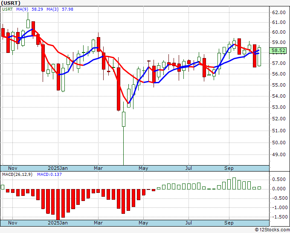Click the 56.00 price axis label
This screenshot has width=290, height=233.
pyautogui.click(x=279, y=74)
